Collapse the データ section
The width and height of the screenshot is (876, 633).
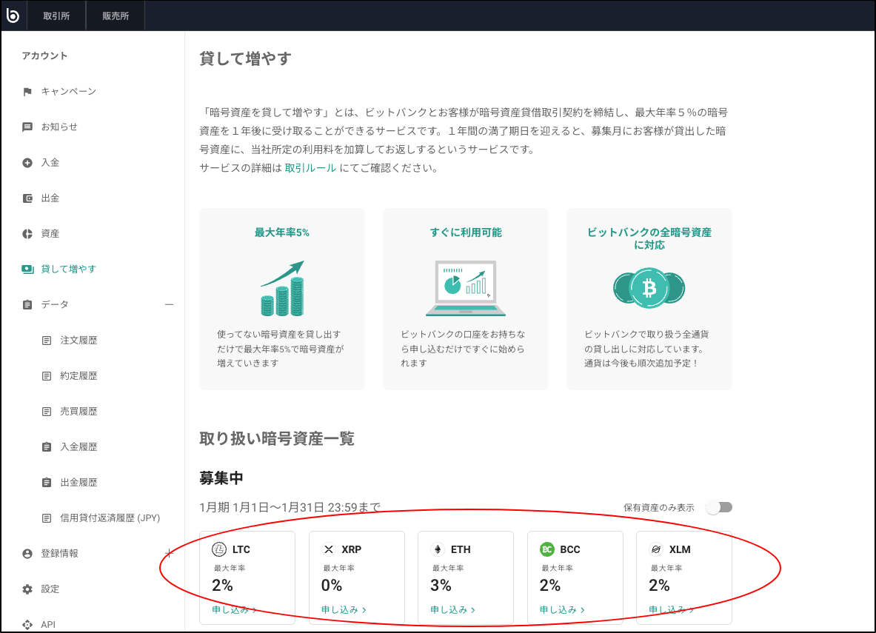click(170, 304)
